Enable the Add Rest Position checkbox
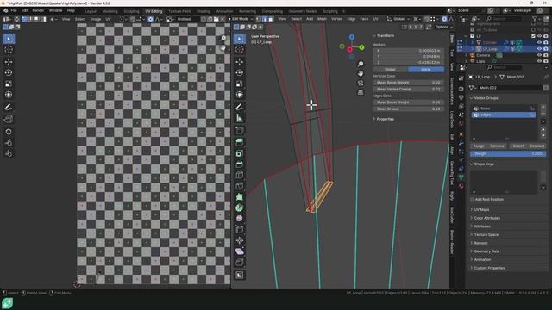 click(x=472, y=199)
